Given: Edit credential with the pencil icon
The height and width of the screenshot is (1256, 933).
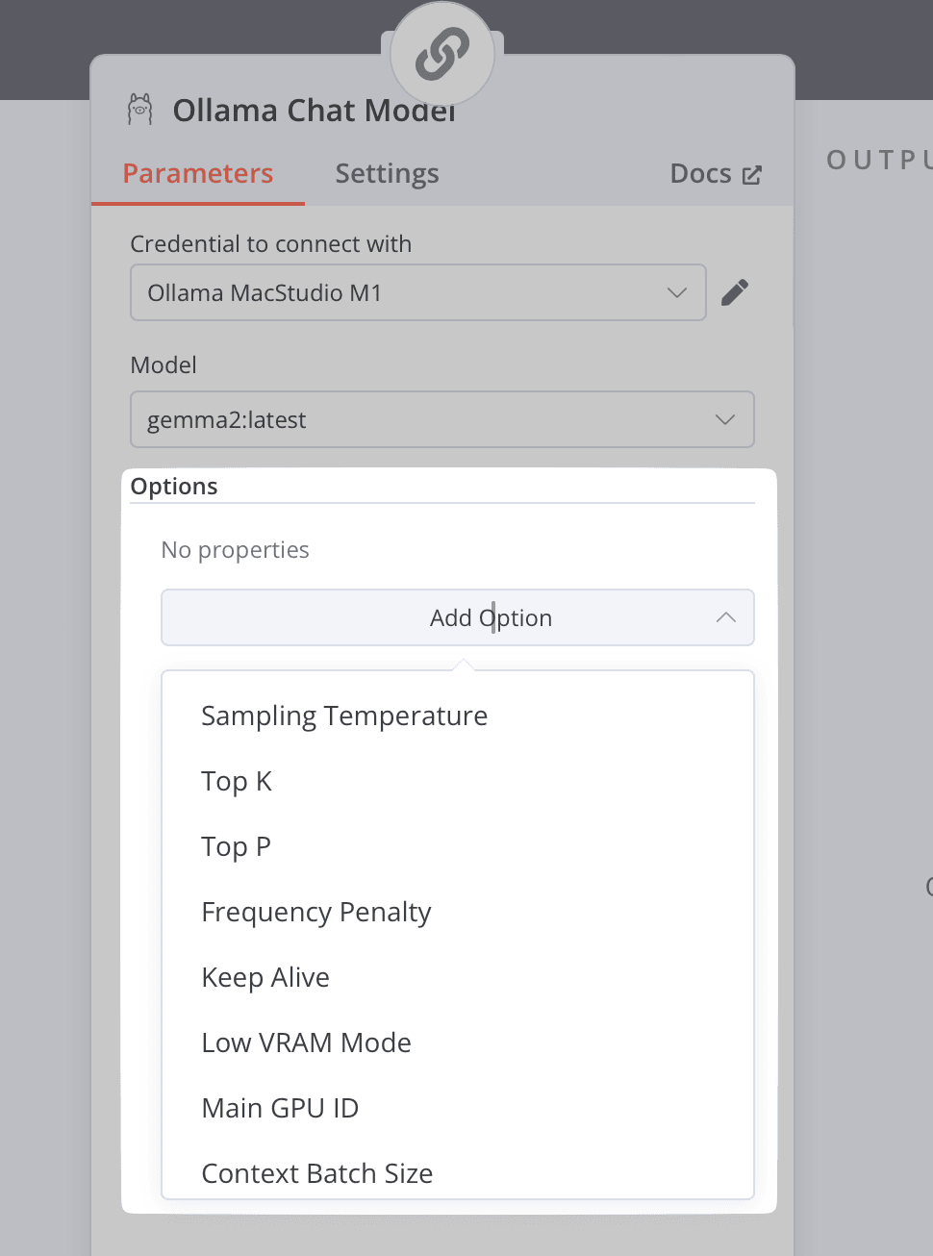Looking at the screenshot, I should click(x=735, y=292).
